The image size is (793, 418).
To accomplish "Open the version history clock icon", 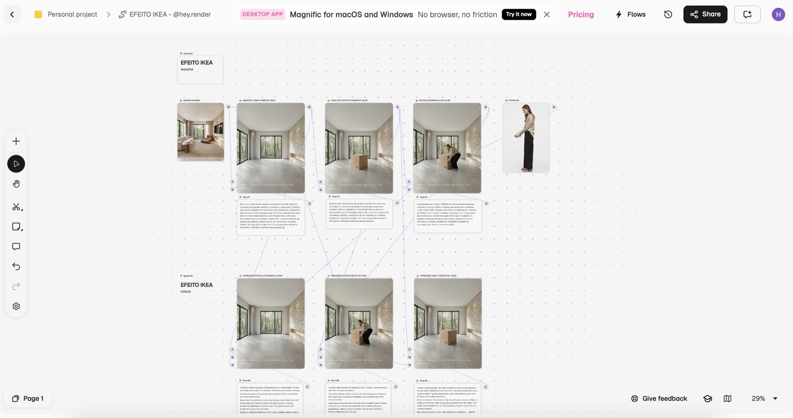I will point(668,15).
